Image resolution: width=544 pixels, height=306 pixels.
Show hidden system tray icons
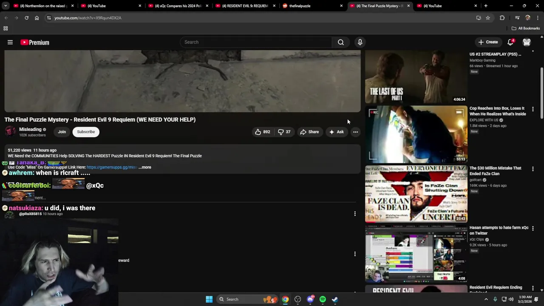(486, 299)
